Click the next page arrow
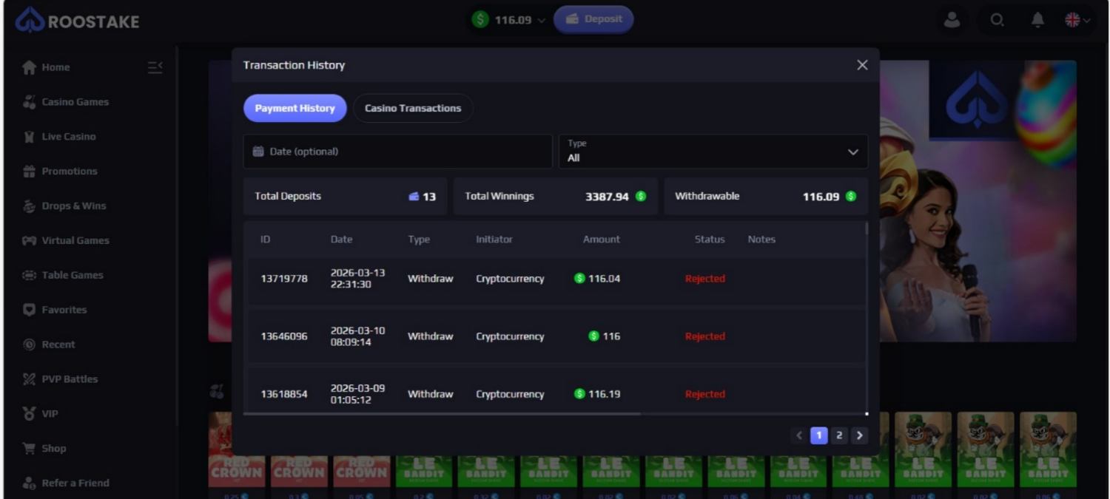 tap(858, 435)
